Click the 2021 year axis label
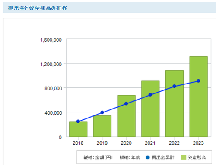This screenshot has height=165, width=216. click(x=150, y=143)
